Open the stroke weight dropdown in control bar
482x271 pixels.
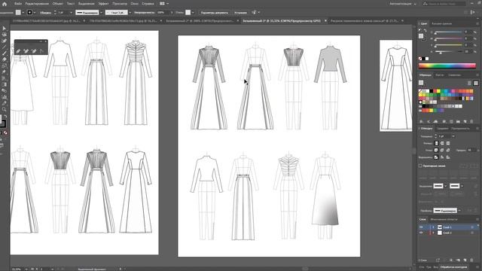pyautogui.click(x=71, y=13)
